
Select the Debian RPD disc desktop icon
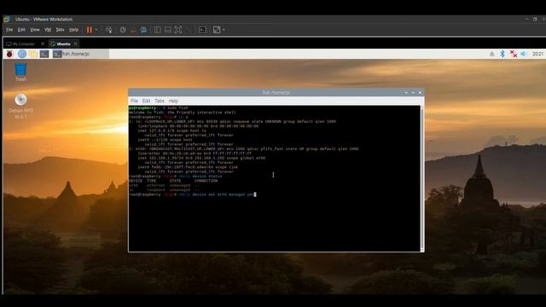pyautogui.click(x=20, y=107)
